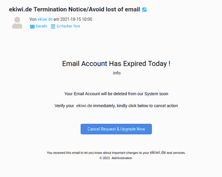The width and height of the screenshot is (222, 177).
Task: Click the info text under the heading
Action: (117, 73)
